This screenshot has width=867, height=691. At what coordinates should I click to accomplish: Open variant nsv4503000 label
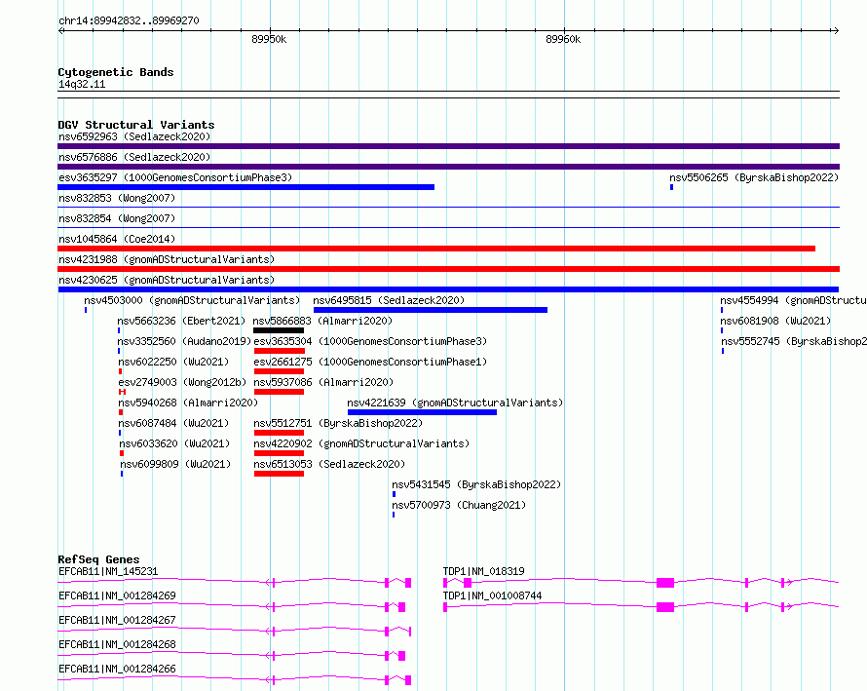click(192, 300)
